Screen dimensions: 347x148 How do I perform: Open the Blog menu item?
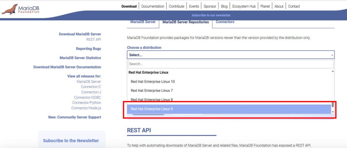[224, 6]
